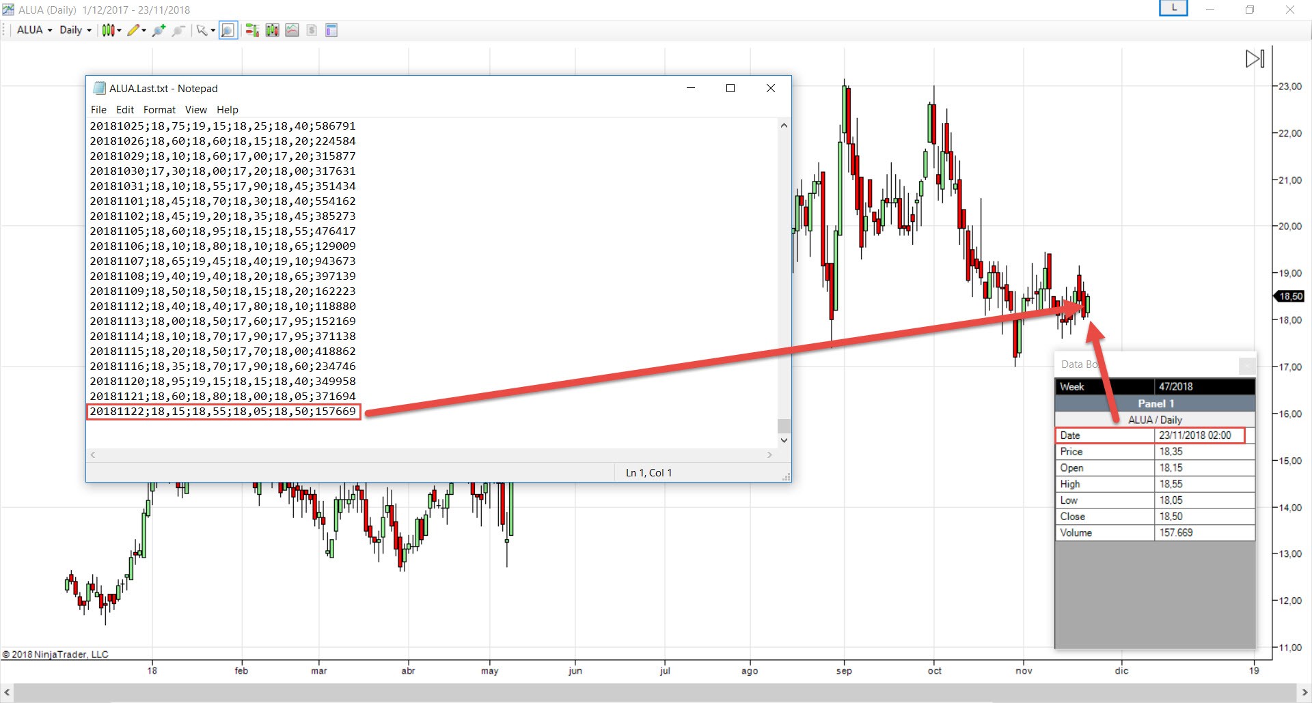The image size is (1312, 703).
Task: Open the Indicators line chart icon
Action: (x=292, y=30)
